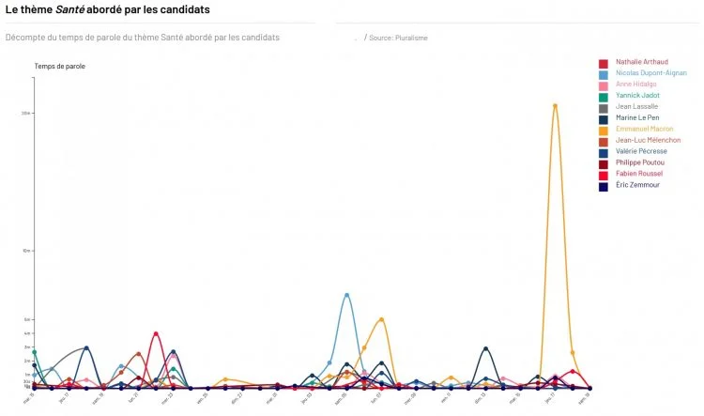Click Macron's highest orange peak data point
The image size is (704, 416).
555,106
